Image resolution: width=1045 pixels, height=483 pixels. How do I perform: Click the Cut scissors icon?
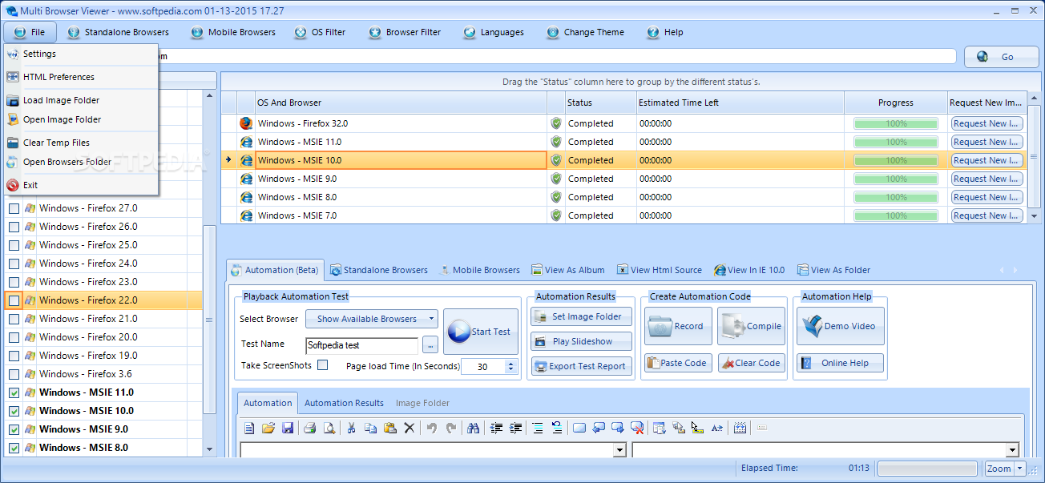point(351,428)
